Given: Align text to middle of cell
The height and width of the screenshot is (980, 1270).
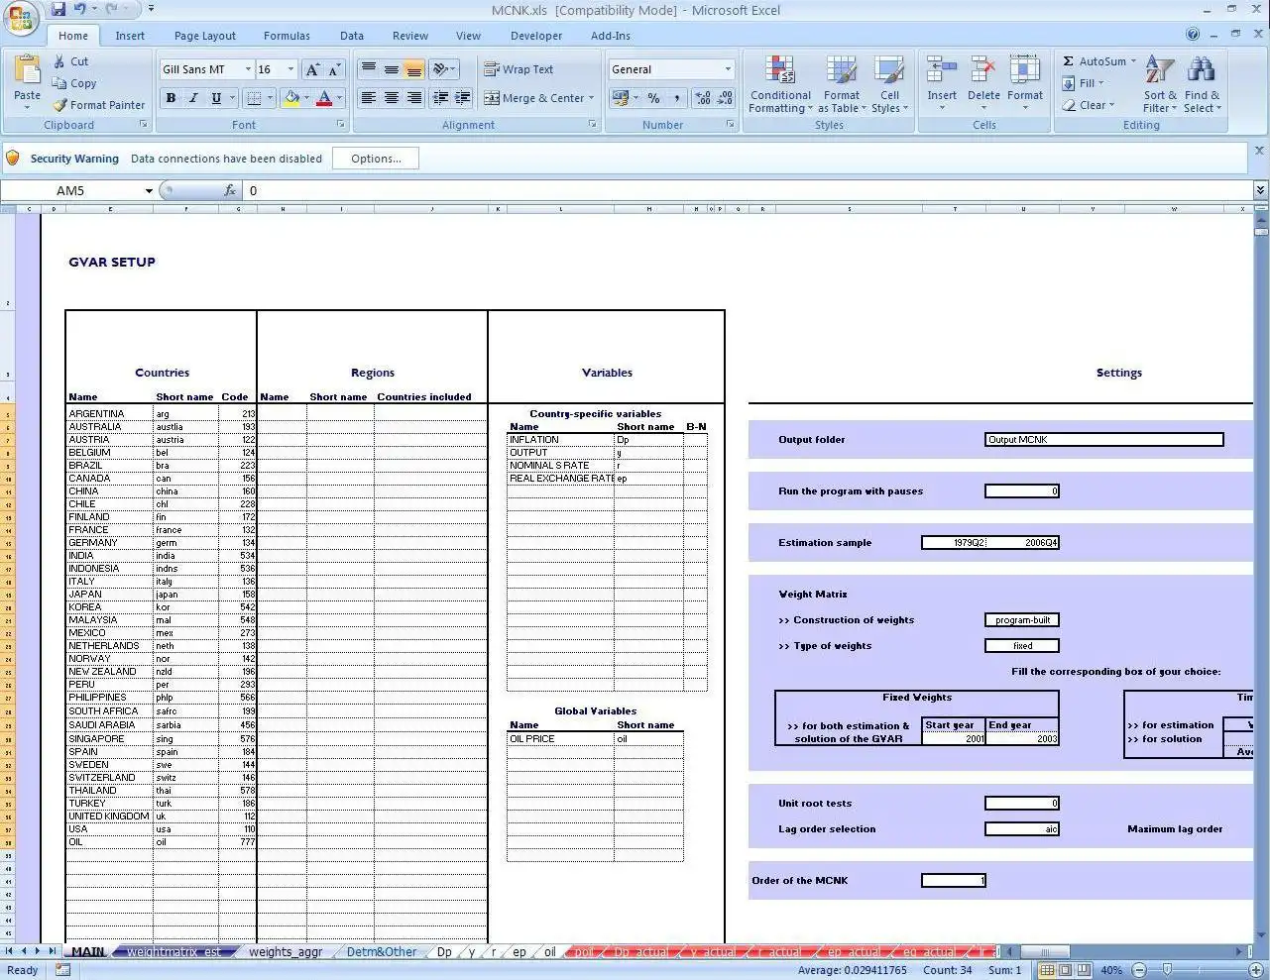Looking at the screenshot, I should pos(392,69).
